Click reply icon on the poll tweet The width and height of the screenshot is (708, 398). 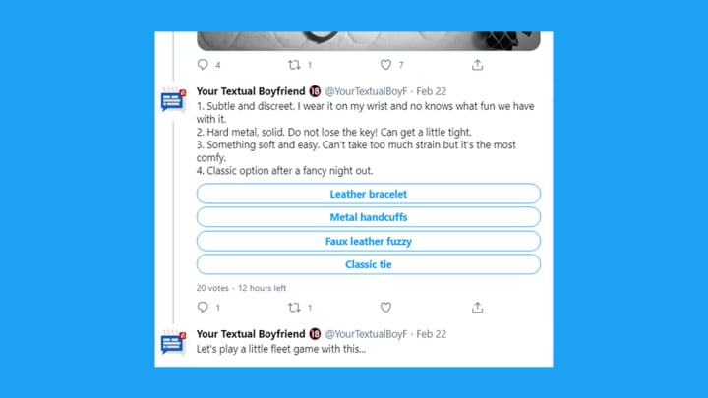coord(203,308)
